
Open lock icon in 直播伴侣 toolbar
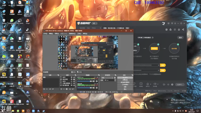(171, 30)
